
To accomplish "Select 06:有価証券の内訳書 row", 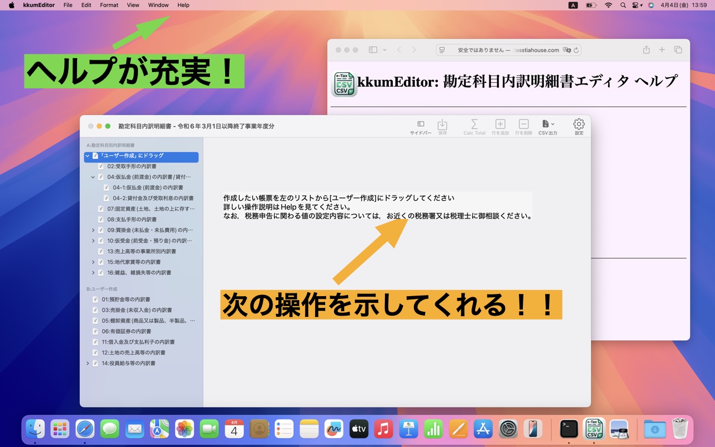I will point(141,331).
